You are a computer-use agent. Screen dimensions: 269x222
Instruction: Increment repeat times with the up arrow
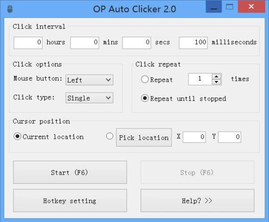[x=217, y=76]
